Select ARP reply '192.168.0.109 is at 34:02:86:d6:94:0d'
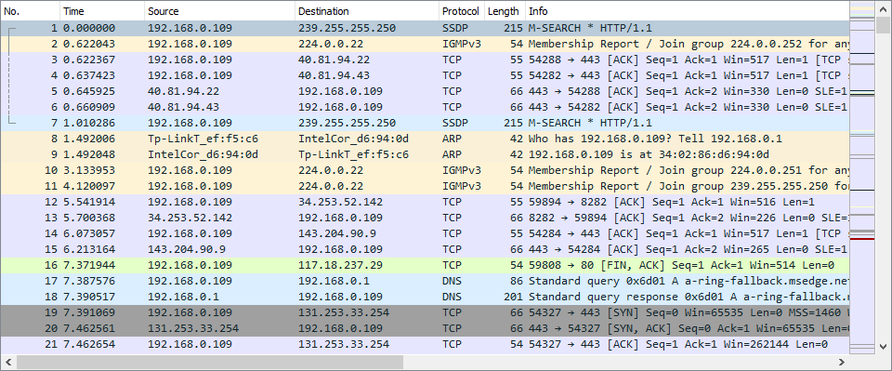Image resolution: width=892 pixels, height=371 pixels. (x=425, y=154)
